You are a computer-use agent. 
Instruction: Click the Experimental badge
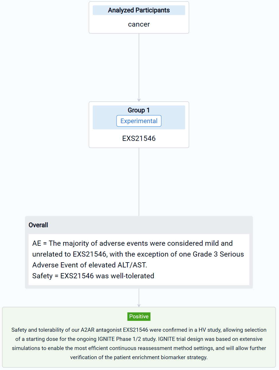pyautogui.click(x=139, y=121)
